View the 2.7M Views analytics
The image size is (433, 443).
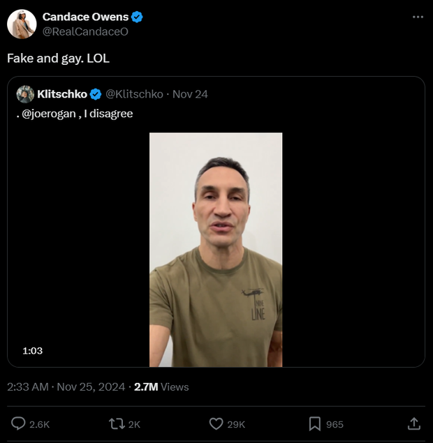tap(161, 386)
